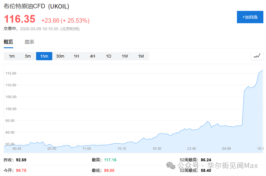The image size is (266, 176).
Task: Select the 4H timeframe
Action: click(x=92, y=56)
